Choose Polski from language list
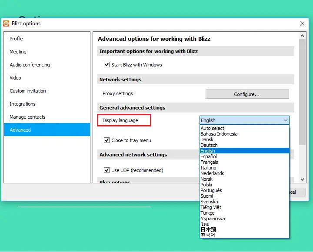 click(244, 185)
